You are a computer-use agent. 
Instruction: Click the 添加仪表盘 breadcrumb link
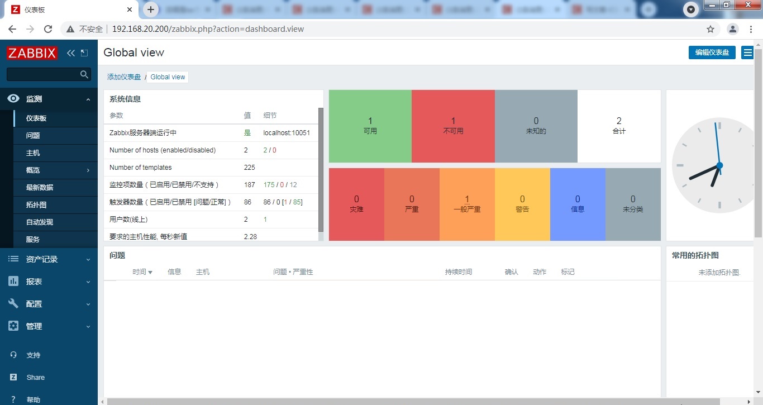click(x=124, y=77)
